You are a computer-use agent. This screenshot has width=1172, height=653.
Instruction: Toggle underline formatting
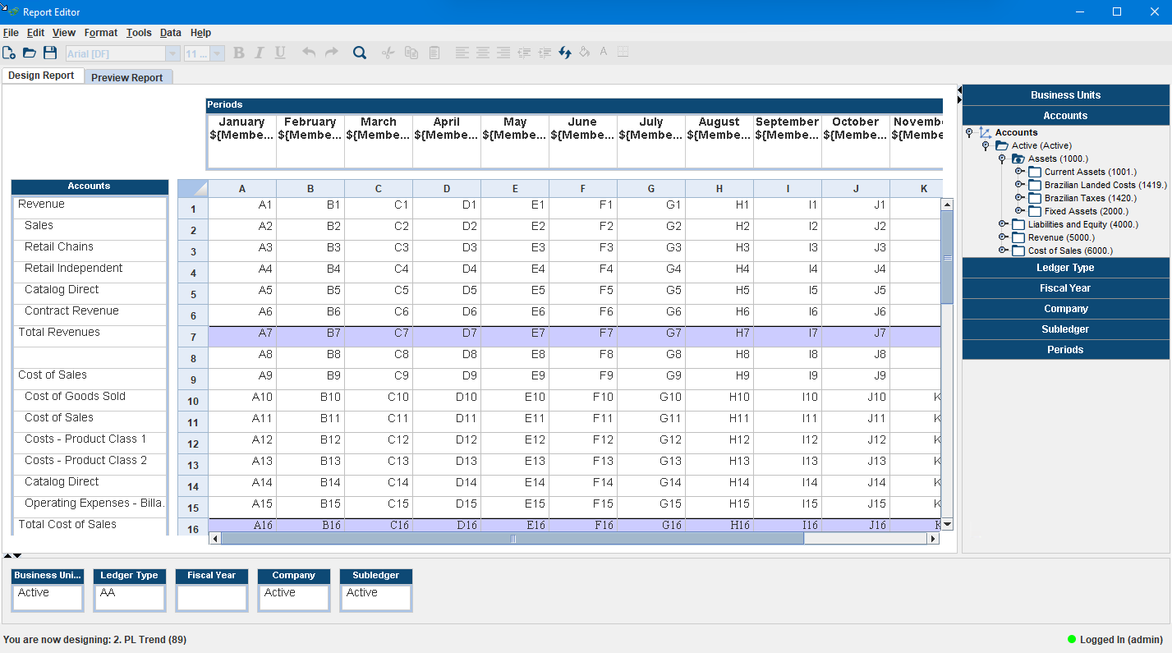pyautogui.click(x=279, y=52)
